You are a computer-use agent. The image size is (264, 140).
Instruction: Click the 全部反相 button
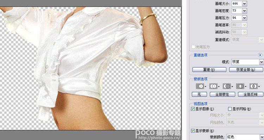coord(251,94)
